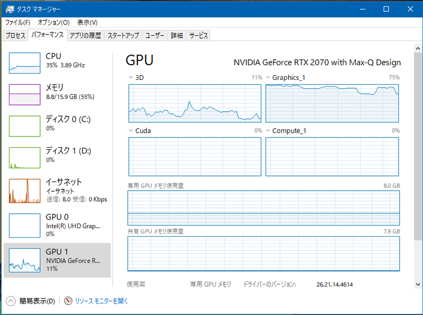
Task: Select the GPU 1 NVIDIA mini graph
Action: pyautogui.click(x=24, y=260)
